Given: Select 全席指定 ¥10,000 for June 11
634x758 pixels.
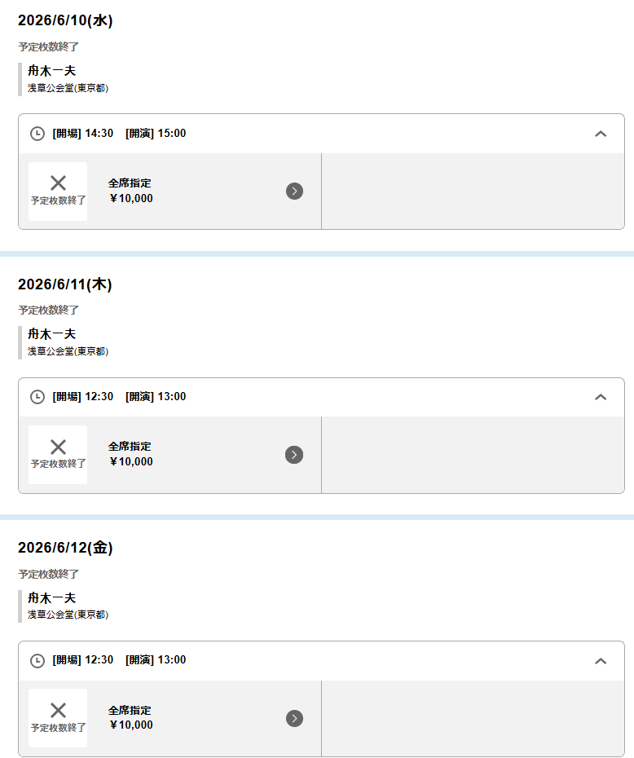Looking at the screenshot, I should [130, 454].
